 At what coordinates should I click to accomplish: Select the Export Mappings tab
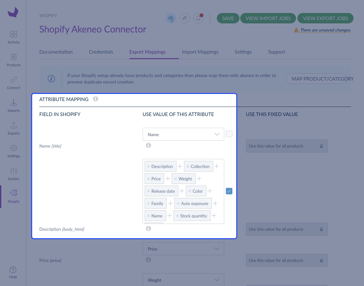coord(148,52)
